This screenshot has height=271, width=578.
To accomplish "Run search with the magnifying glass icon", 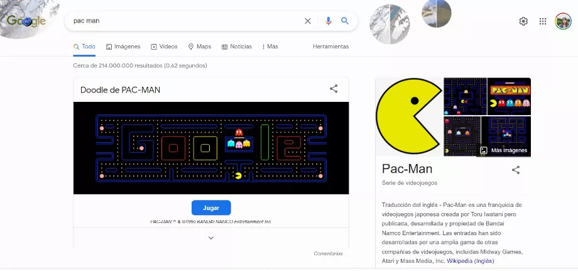I will pos(345,21).
